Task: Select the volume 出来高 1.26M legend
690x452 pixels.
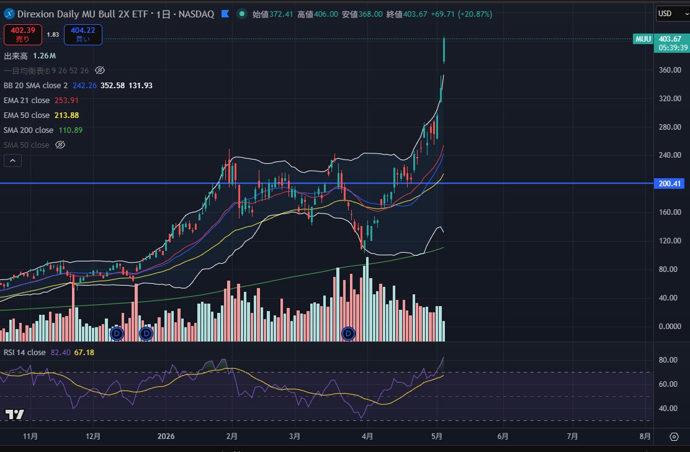Action: click(x=30, y=56)
